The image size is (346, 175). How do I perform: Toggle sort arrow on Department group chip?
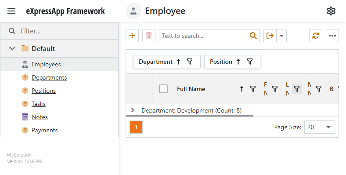[179, 62]
